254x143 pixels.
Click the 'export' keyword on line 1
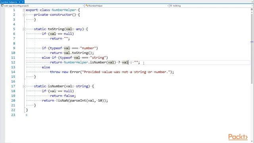[32, 10]
